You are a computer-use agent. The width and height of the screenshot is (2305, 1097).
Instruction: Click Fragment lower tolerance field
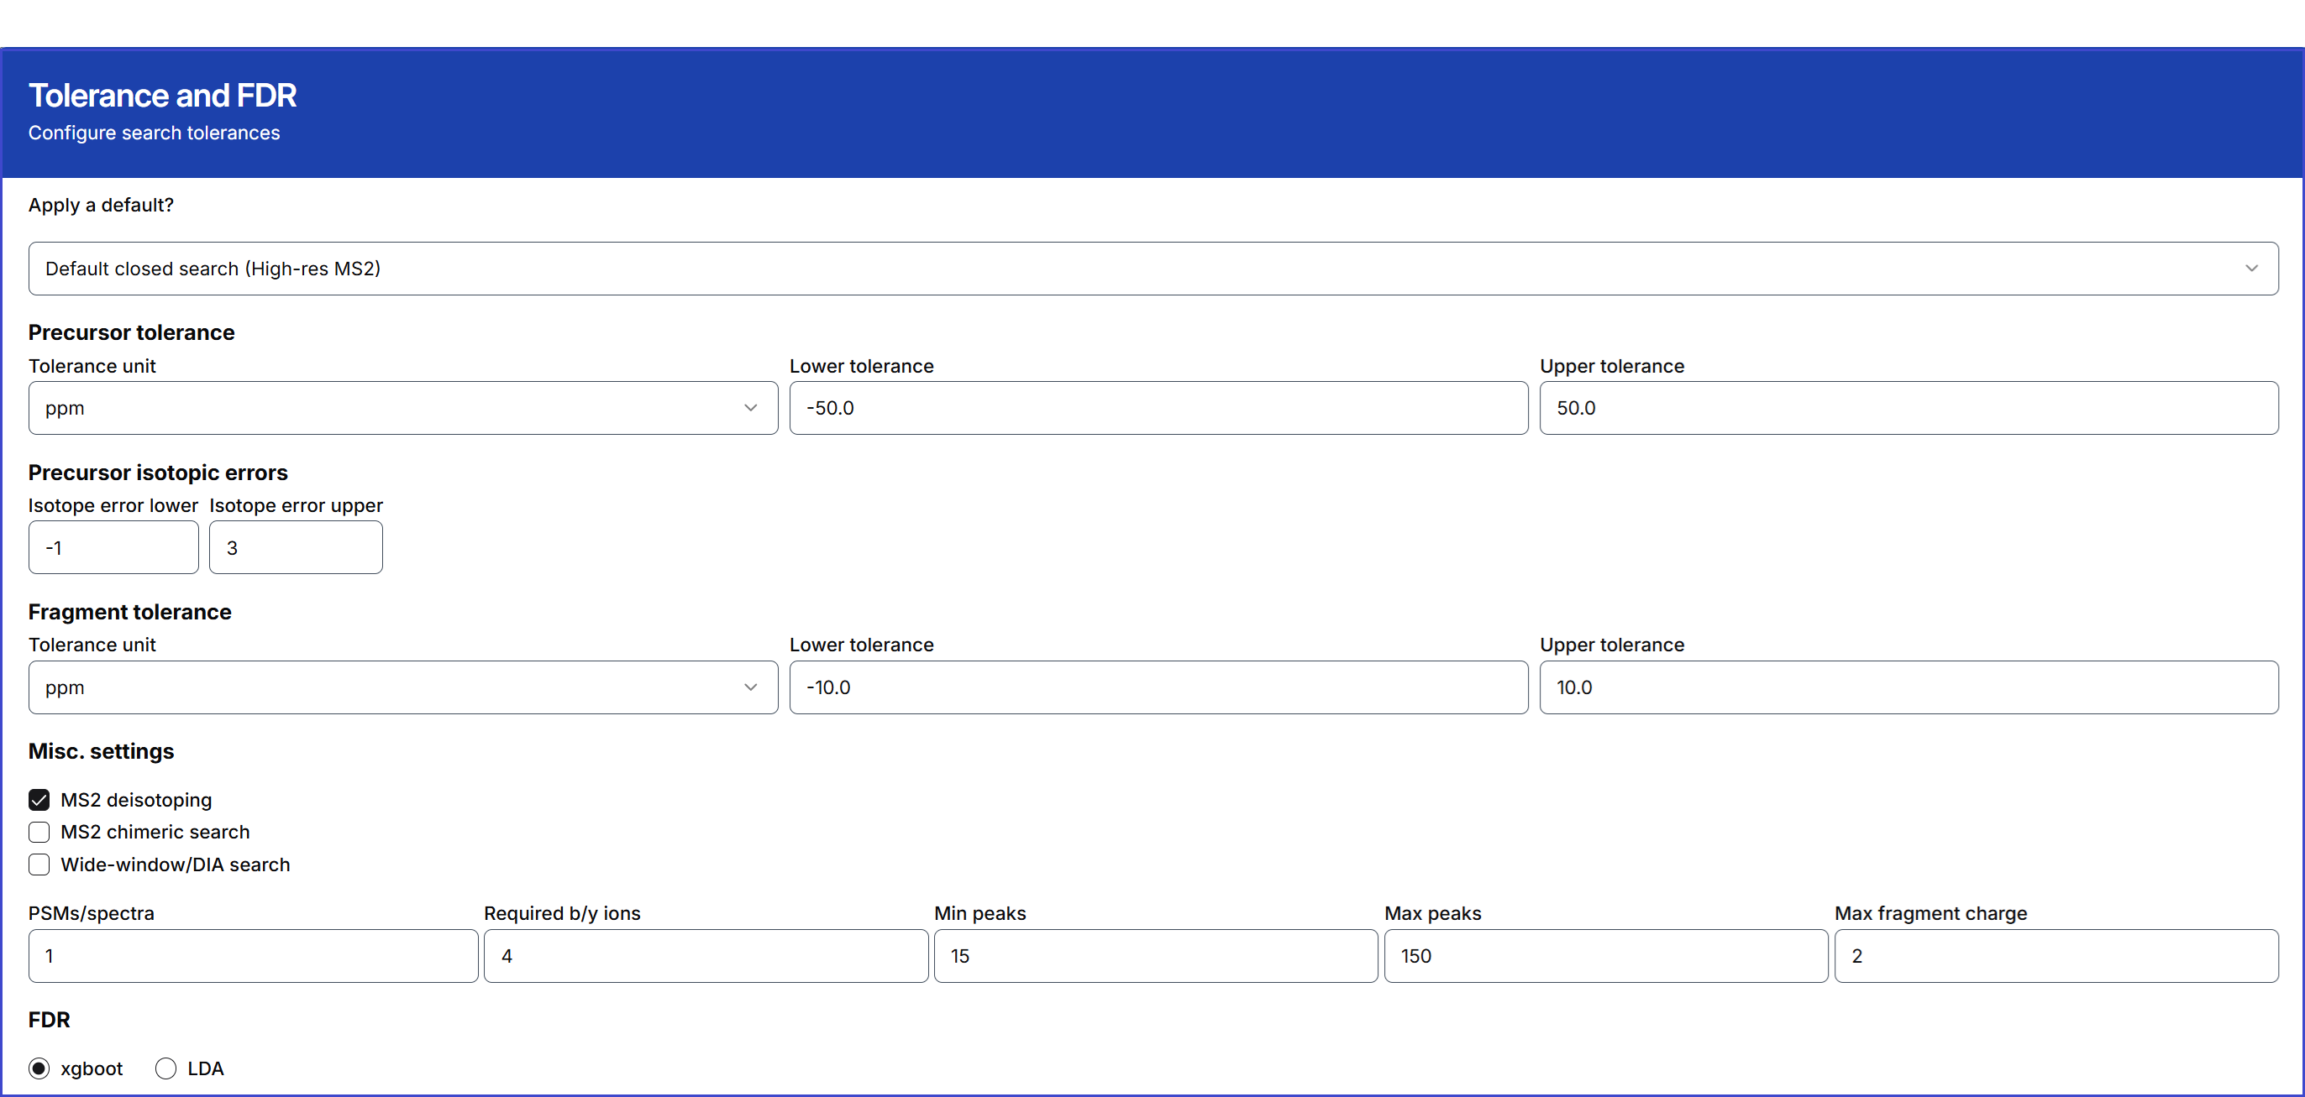[1158, 687]
